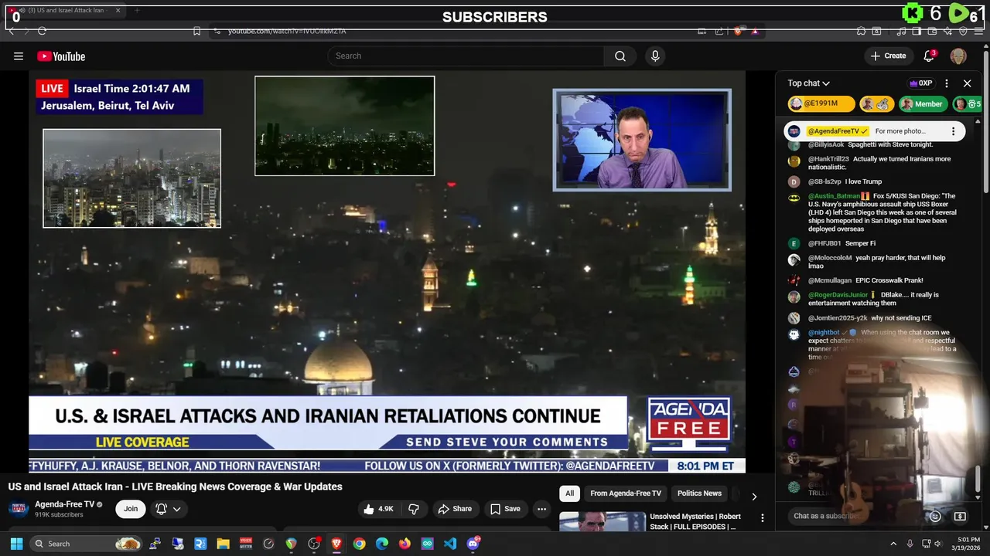Go to YouTube home via logo

61,56
